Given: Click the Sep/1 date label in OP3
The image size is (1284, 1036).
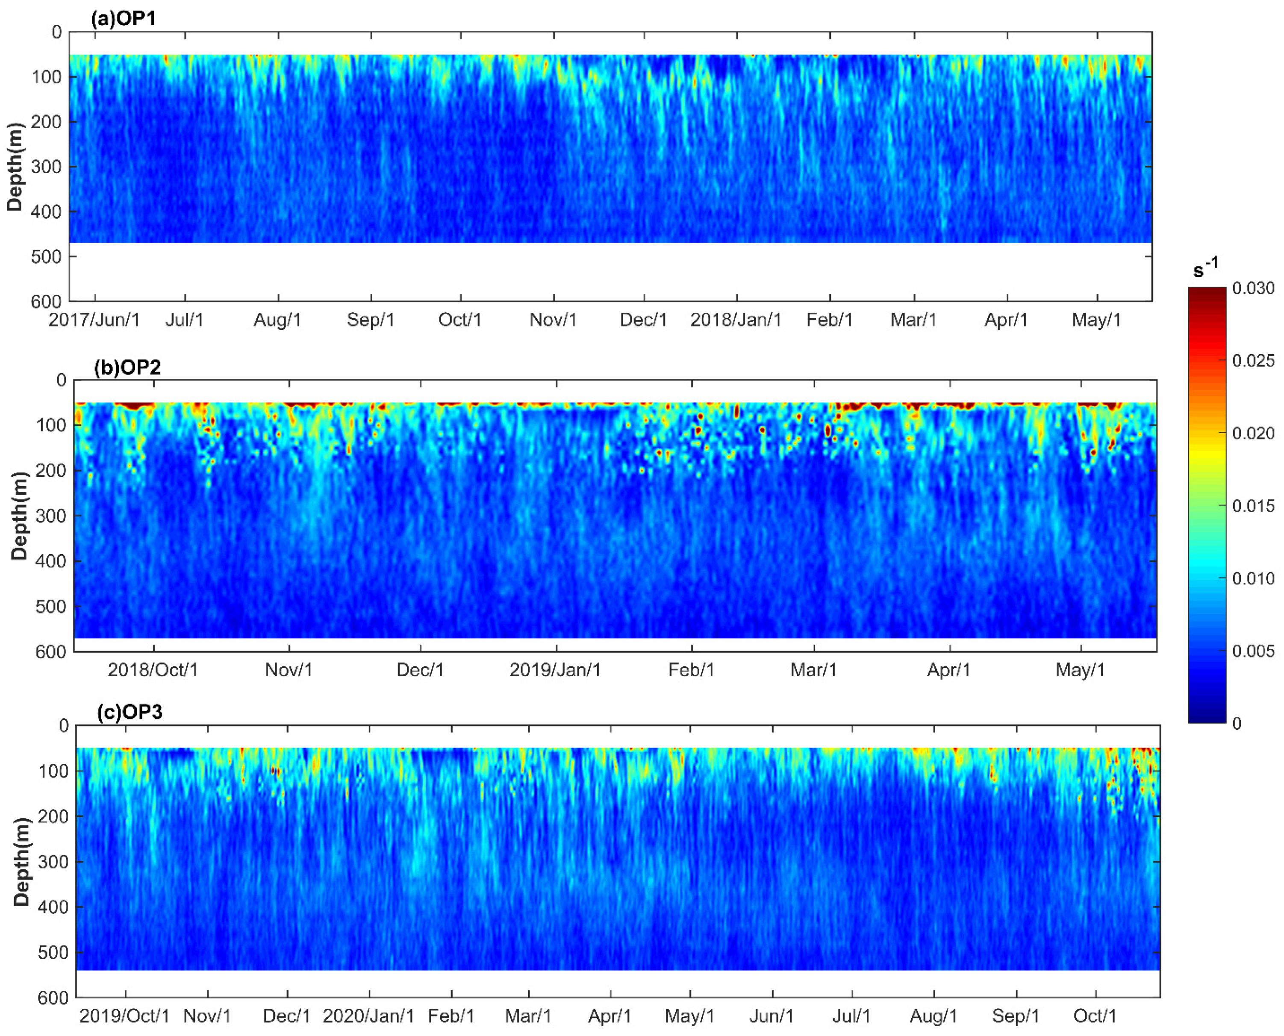Looking at the screenshot, I should pyautogui.click(x=1016, y=1016).
